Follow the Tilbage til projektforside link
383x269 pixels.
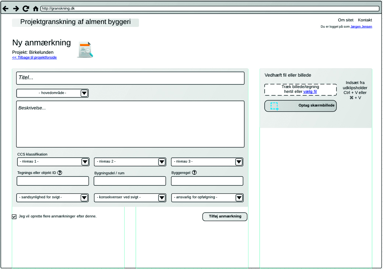pyautogui.click(x=34, y=57)
